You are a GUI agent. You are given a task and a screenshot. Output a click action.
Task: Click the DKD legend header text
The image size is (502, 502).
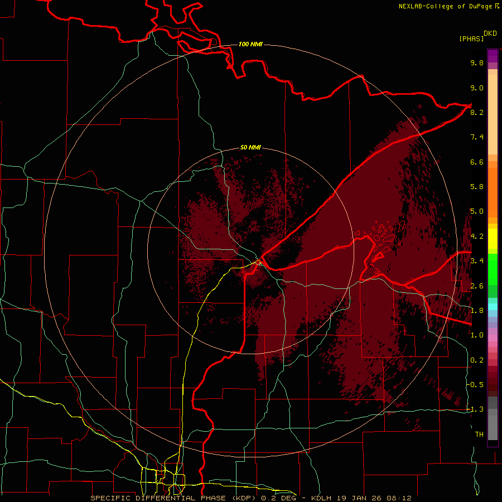(x=490, y=33)
